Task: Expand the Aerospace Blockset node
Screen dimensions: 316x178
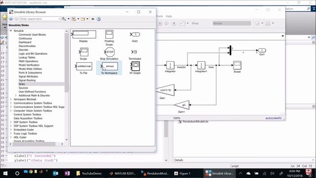Action: pos(11,99)
